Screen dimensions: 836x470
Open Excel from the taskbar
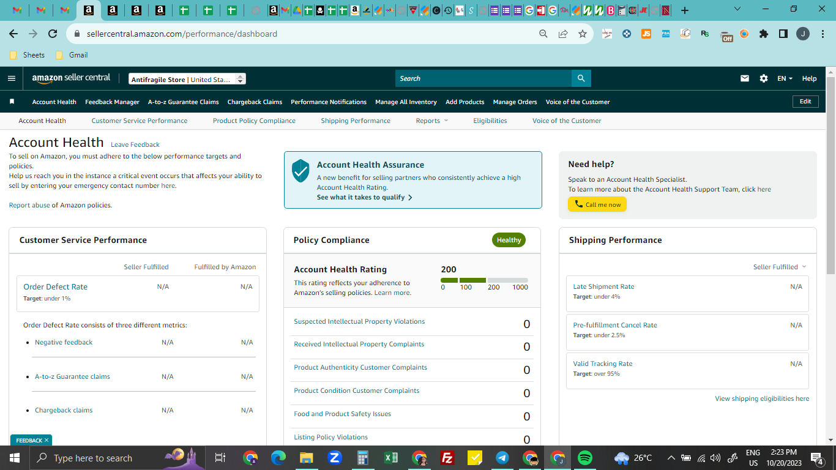(391, 458)
